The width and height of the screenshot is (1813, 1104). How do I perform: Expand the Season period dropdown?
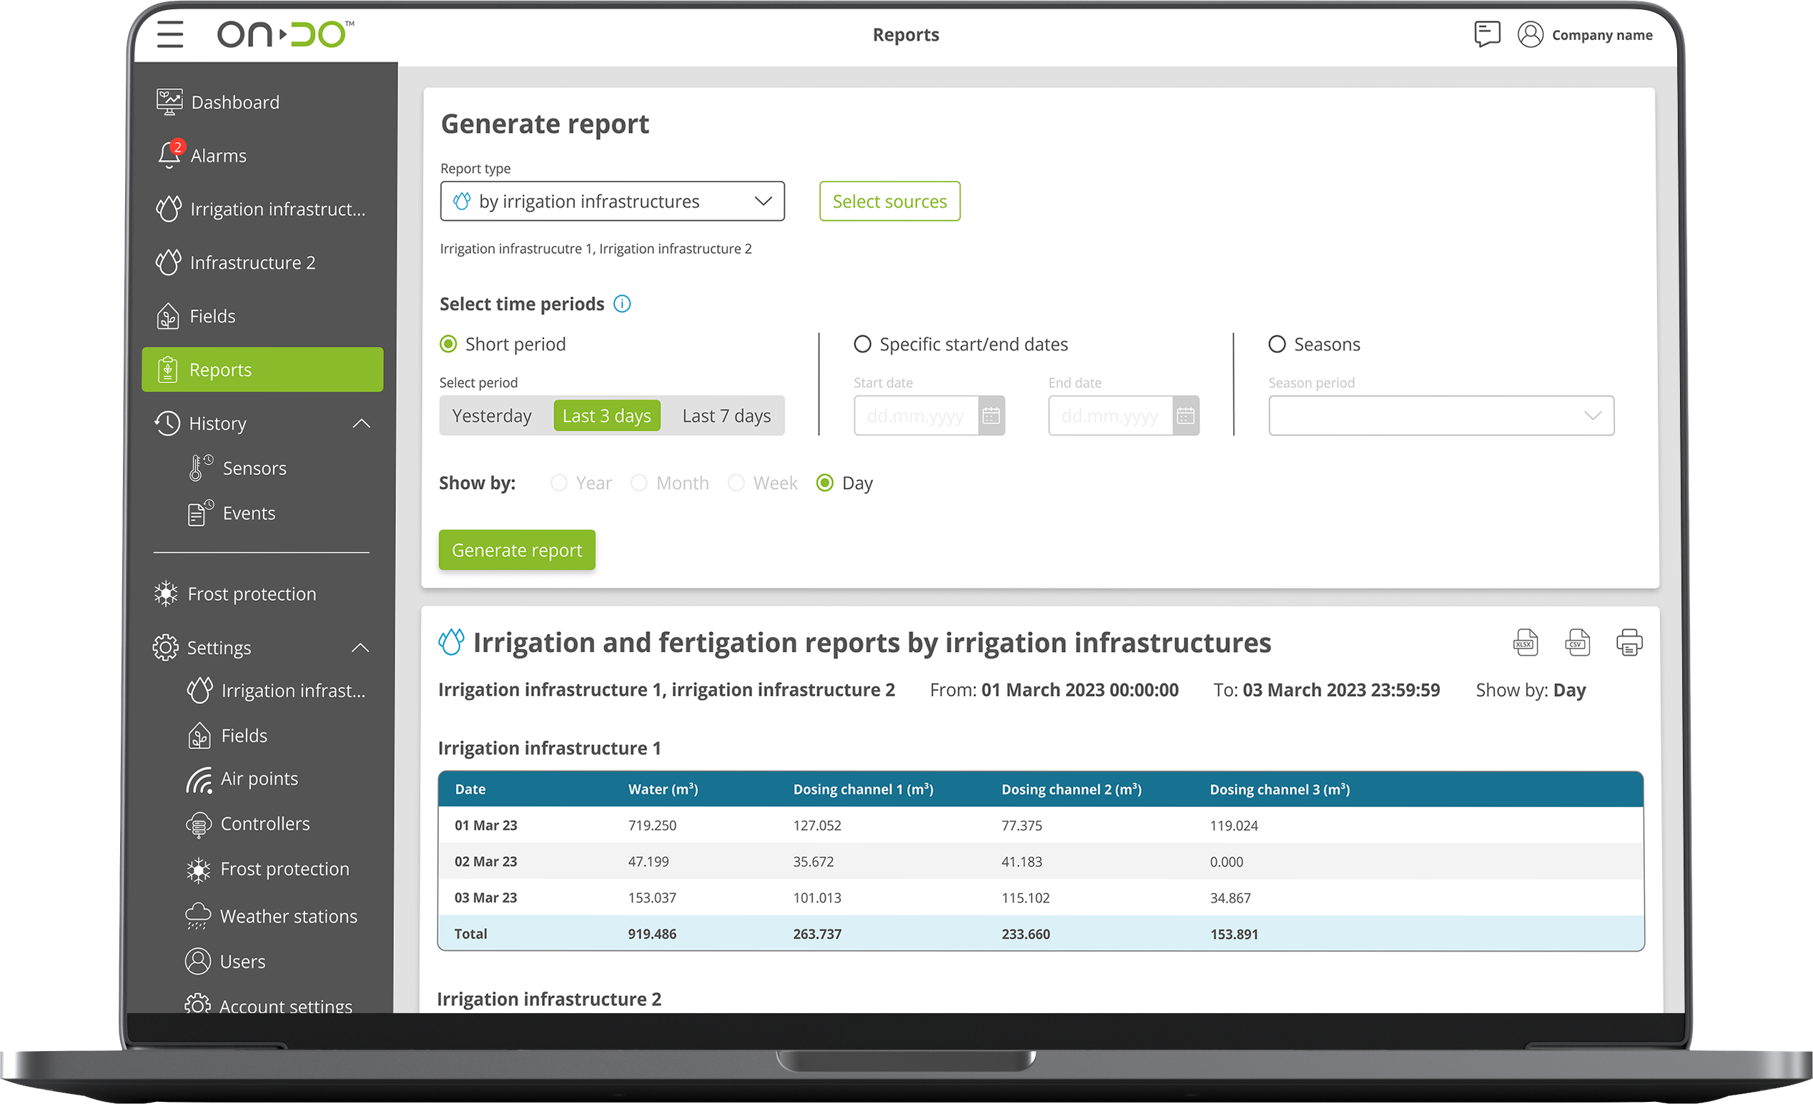[x=1441, y=416]
